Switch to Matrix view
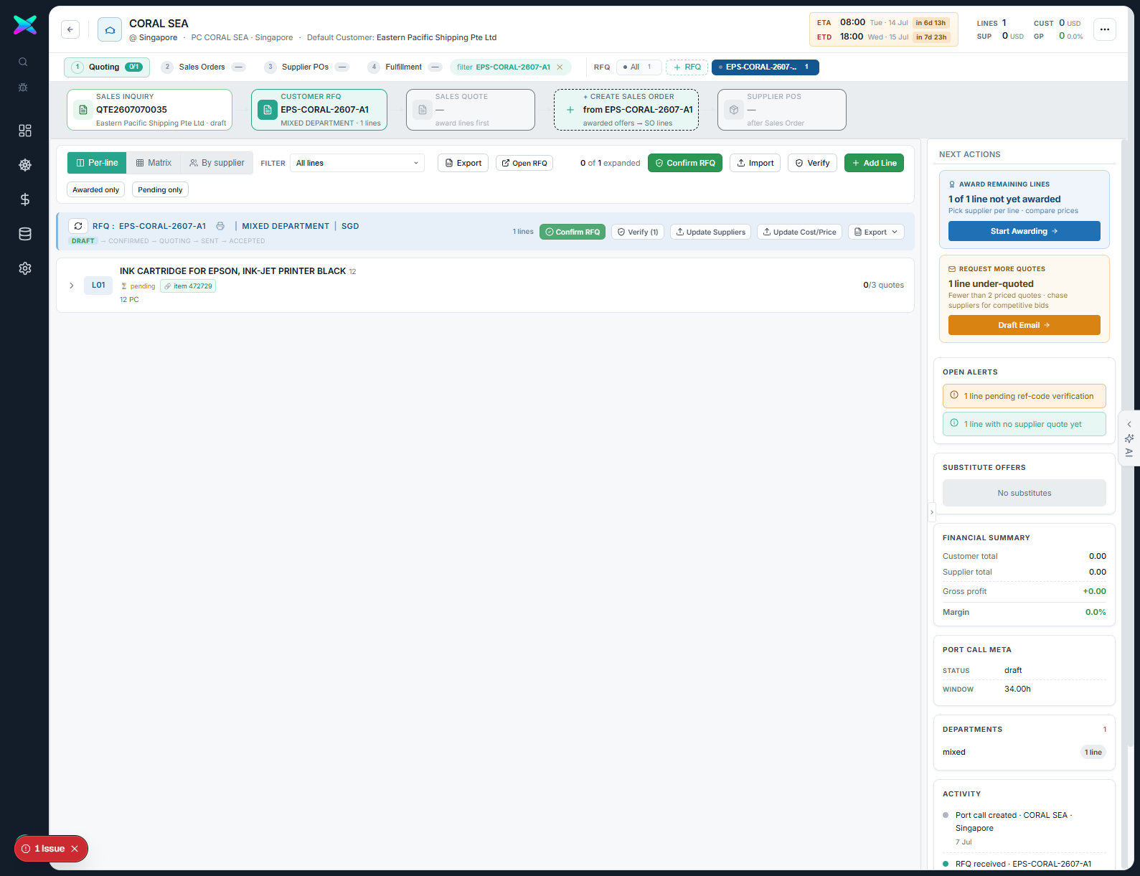 tap(154, 163)
